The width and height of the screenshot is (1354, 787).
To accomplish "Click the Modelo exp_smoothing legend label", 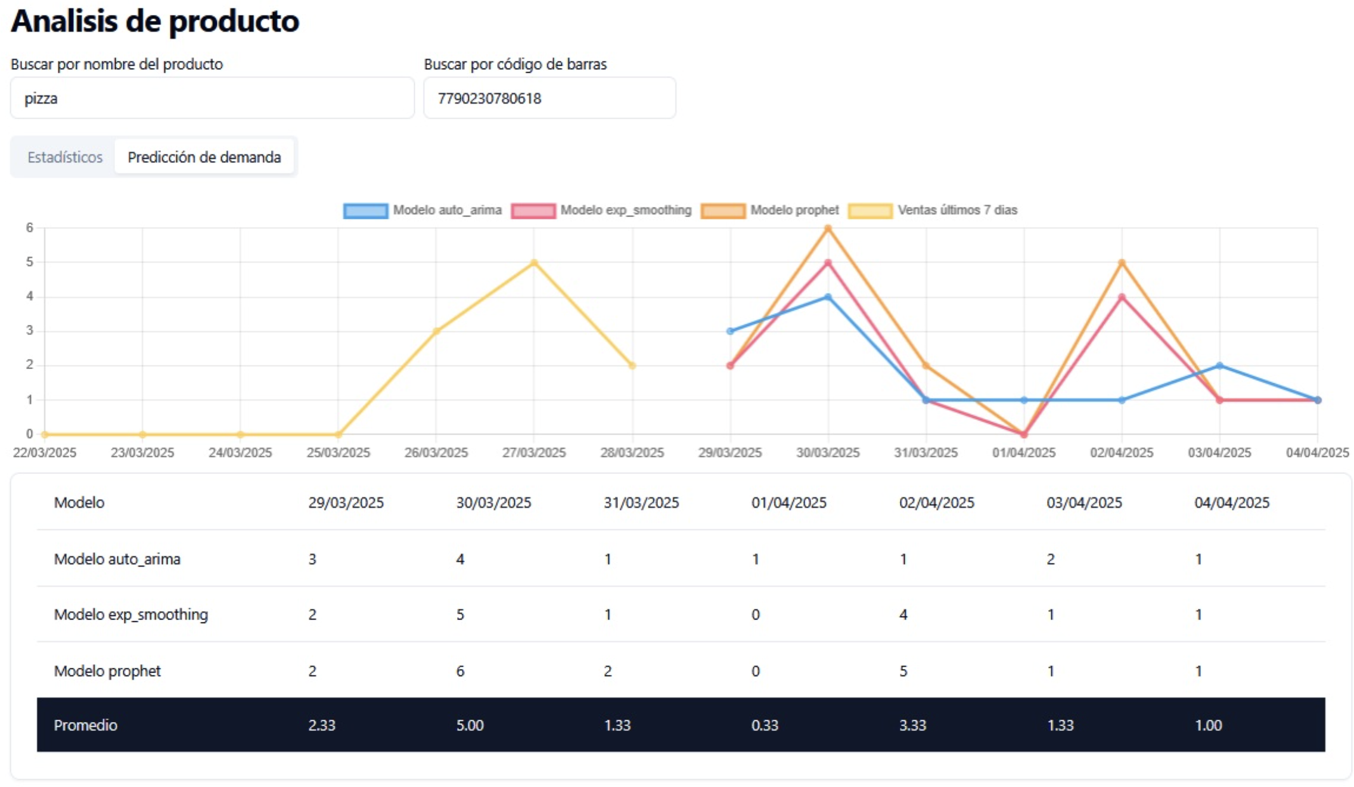I will click(626, 210).
